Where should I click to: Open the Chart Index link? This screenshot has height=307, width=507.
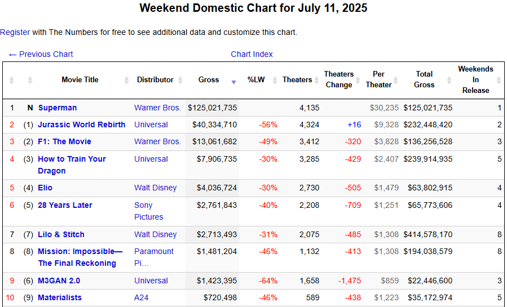click(252, 54)
